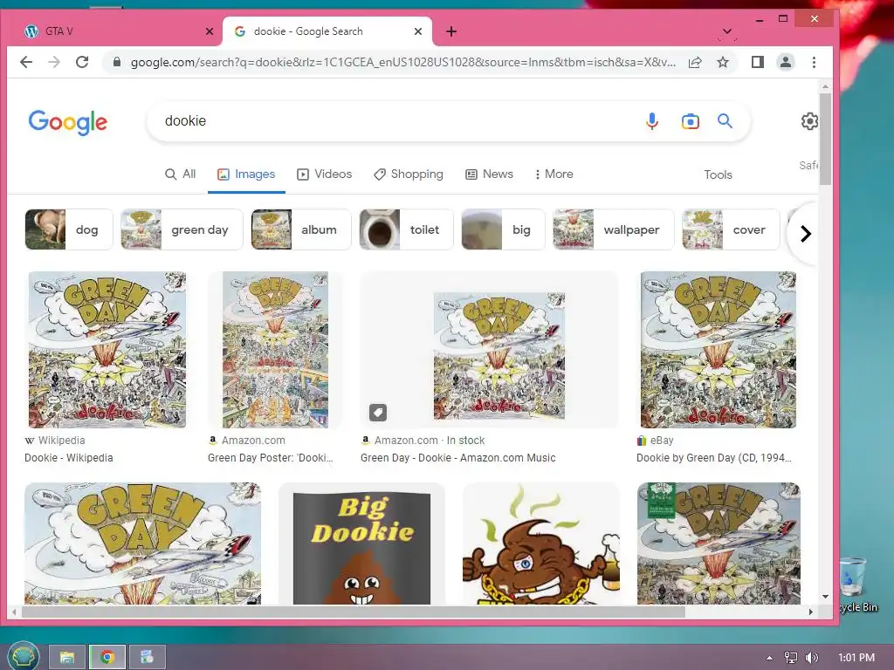Image resolution: width=894 pixels, height=670 pixels.
Task: Open the eBay Dookie CD image
Action: click(719, 350)
